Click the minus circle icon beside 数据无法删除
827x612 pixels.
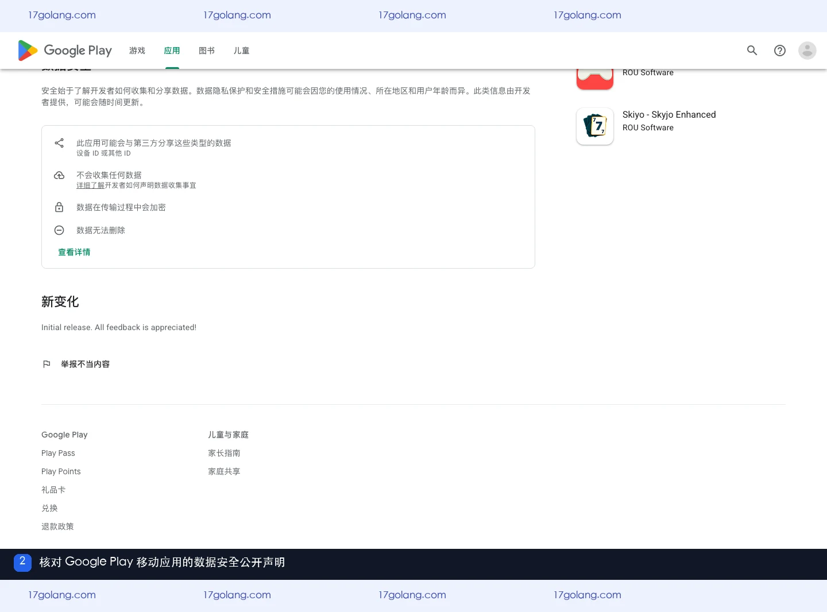pyautogui.click(x=59, y=230)
